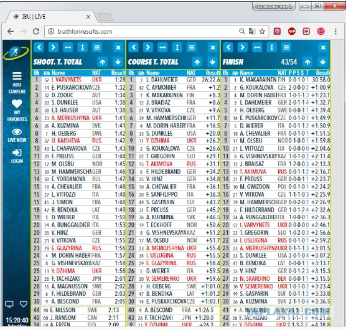The image size is (346, 330).
Task: Click the monitor icon at sidebar bottom
Action: tap(9, 304)
